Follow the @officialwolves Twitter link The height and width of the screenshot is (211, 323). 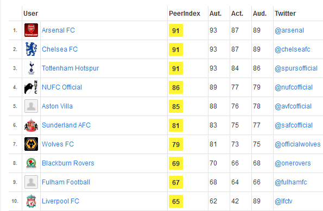[297, 144]
